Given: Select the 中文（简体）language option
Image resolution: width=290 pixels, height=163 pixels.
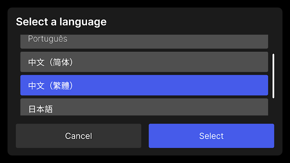Looking at the screenshot, I should [144, 62].
